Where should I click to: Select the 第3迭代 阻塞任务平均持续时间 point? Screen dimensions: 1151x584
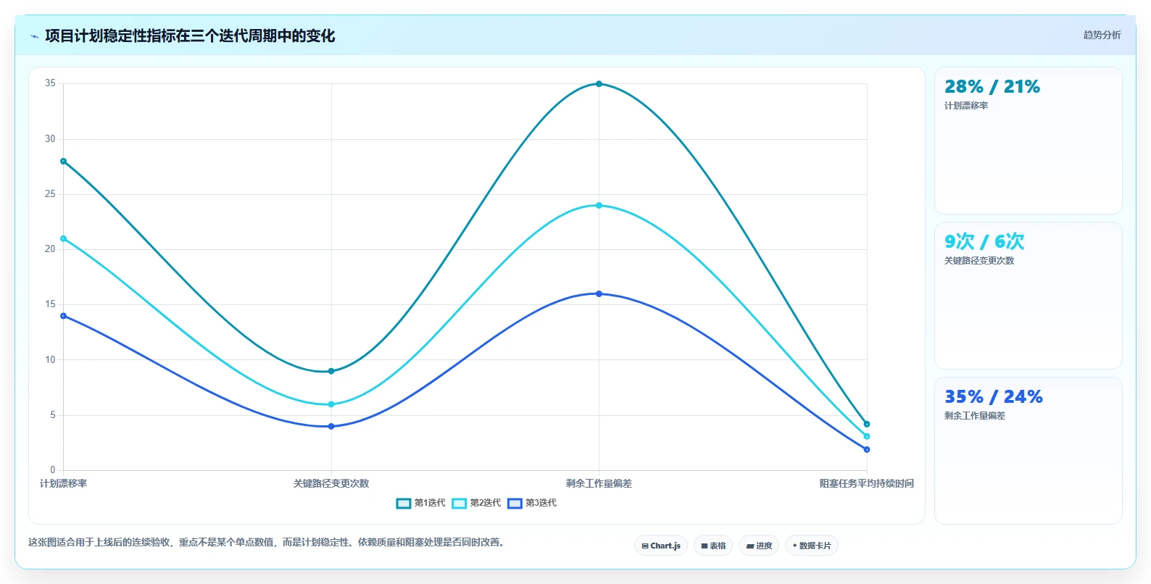pyautogui.click(x=867, y=450)
